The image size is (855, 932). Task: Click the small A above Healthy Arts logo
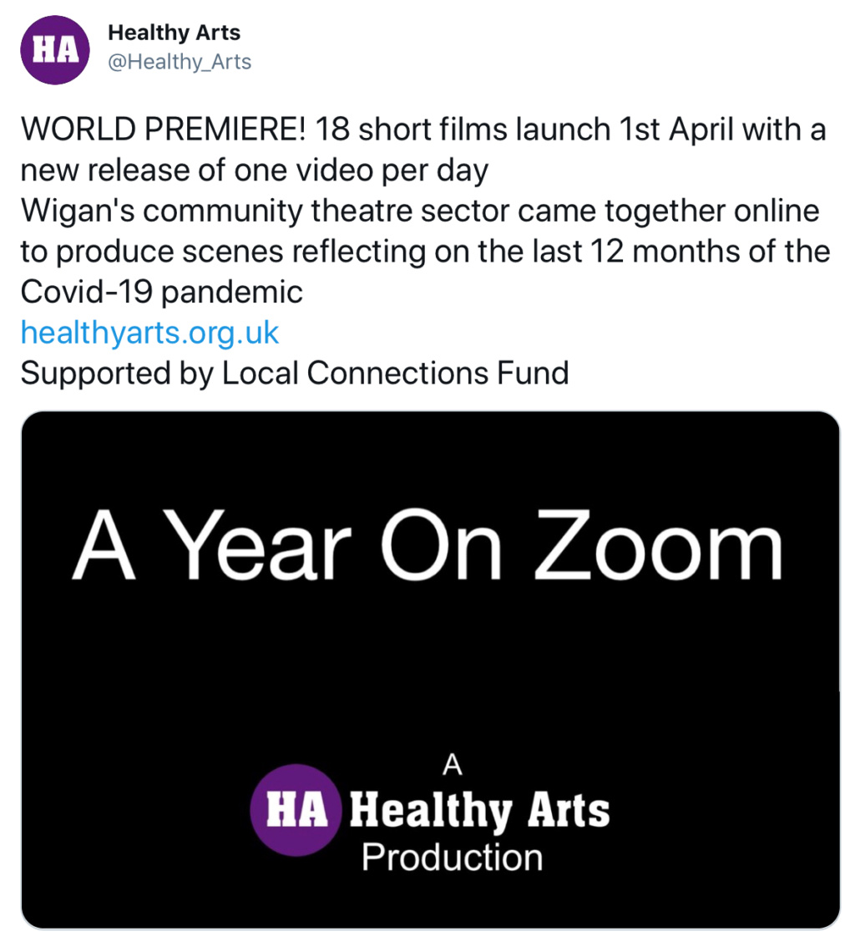[x=453, y=765]
